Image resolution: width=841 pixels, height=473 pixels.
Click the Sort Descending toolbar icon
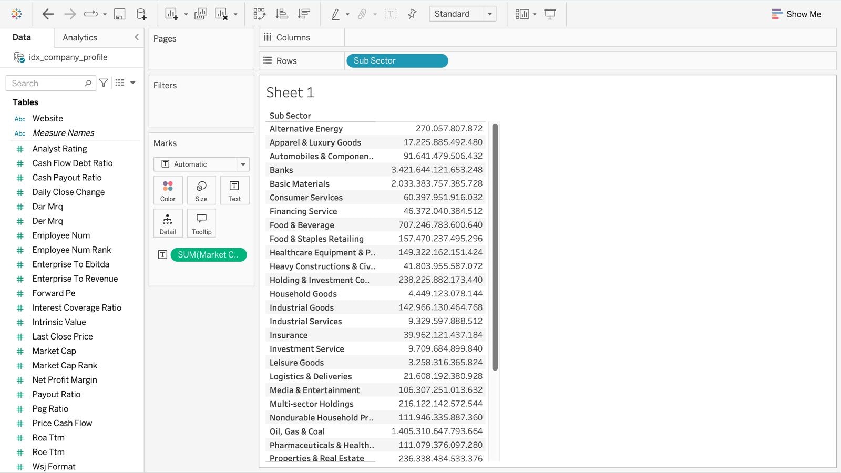(x=303, y=14)
